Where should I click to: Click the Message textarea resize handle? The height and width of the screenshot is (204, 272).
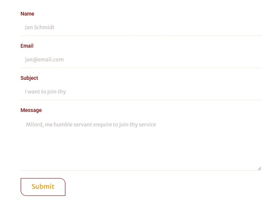tap(259, 168)
